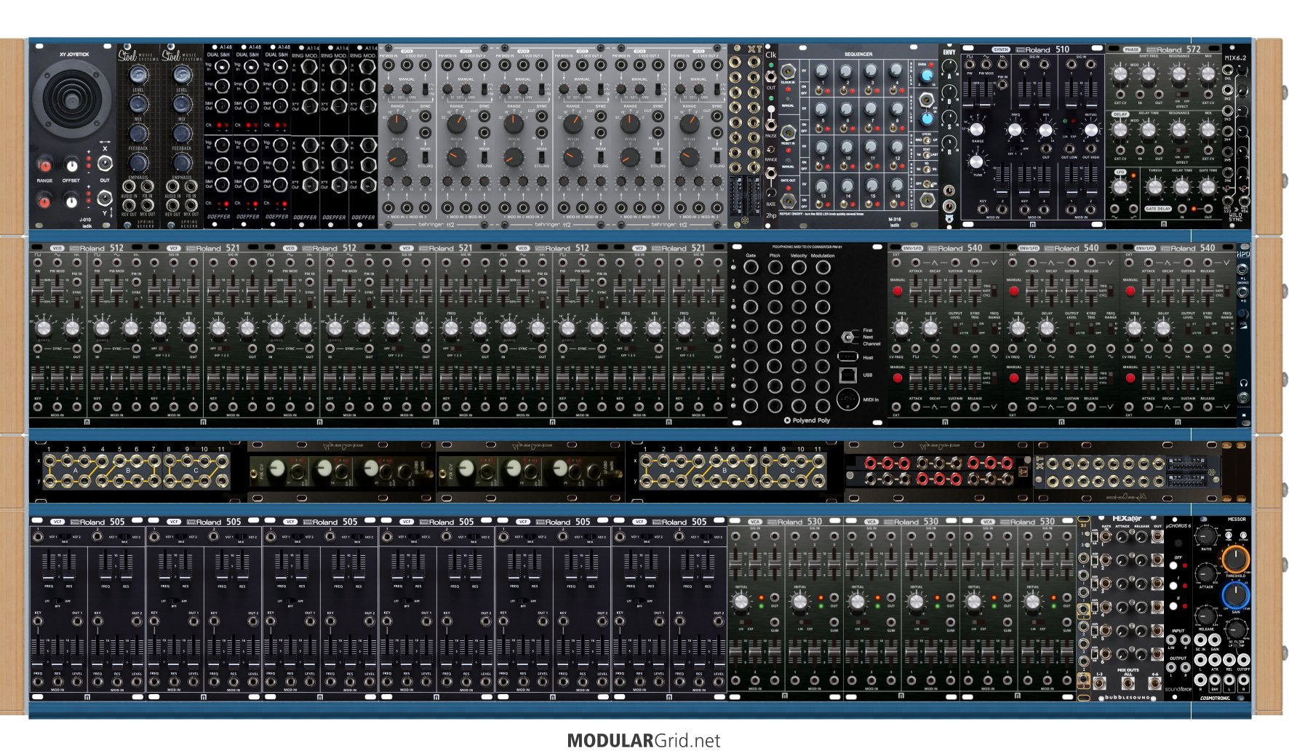This screenshot has height=756, width=1289.
Task: Turn the Rate knob on Clk module
Action: [x=771, y=193]
